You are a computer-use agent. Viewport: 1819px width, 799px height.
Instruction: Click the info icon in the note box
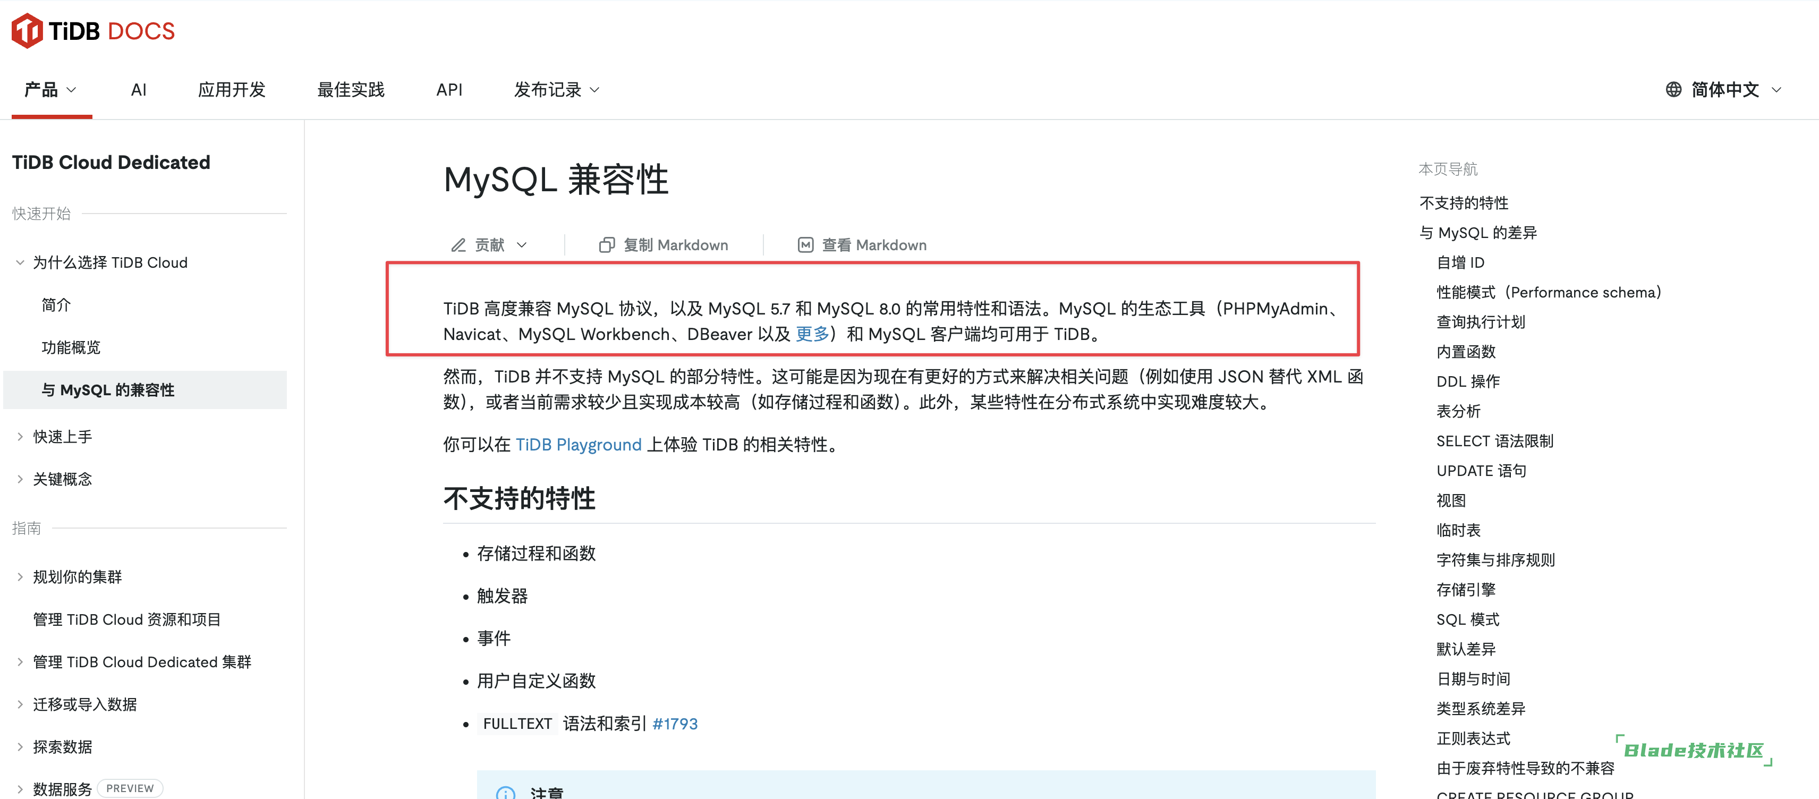(x=506, y=793)
